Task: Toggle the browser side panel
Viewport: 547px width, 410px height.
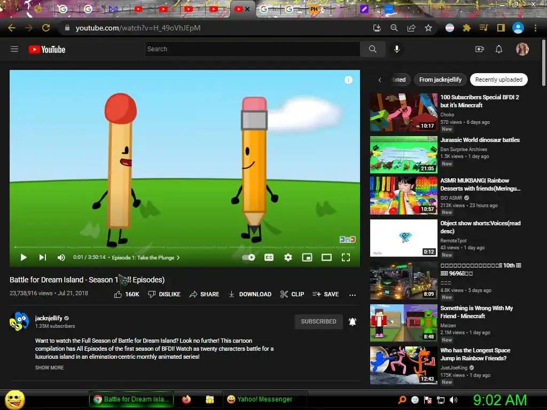Action: tap(501, 28)
